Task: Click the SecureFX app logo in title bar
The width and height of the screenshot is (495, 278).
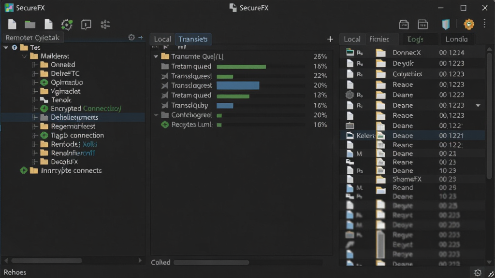Action: [x=9, y=8]
